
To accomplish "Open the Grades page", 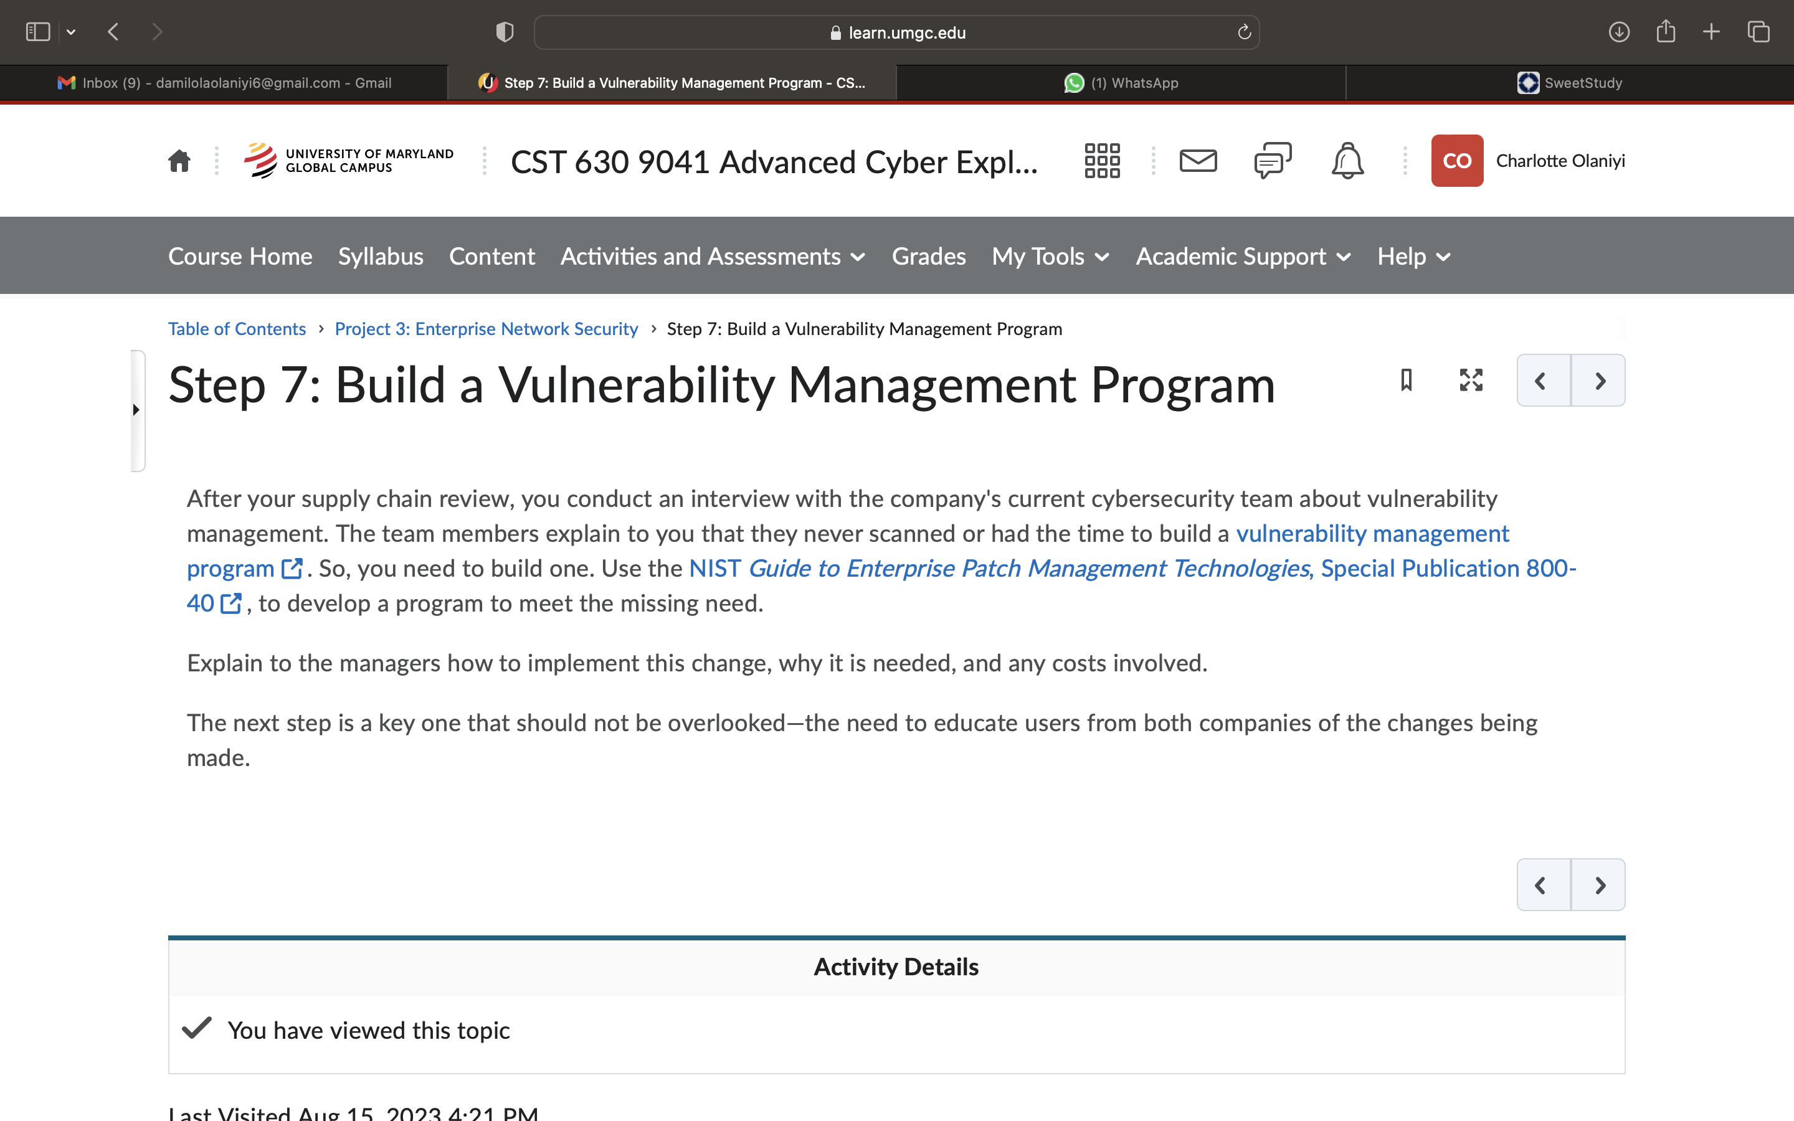I will point(929,257).
